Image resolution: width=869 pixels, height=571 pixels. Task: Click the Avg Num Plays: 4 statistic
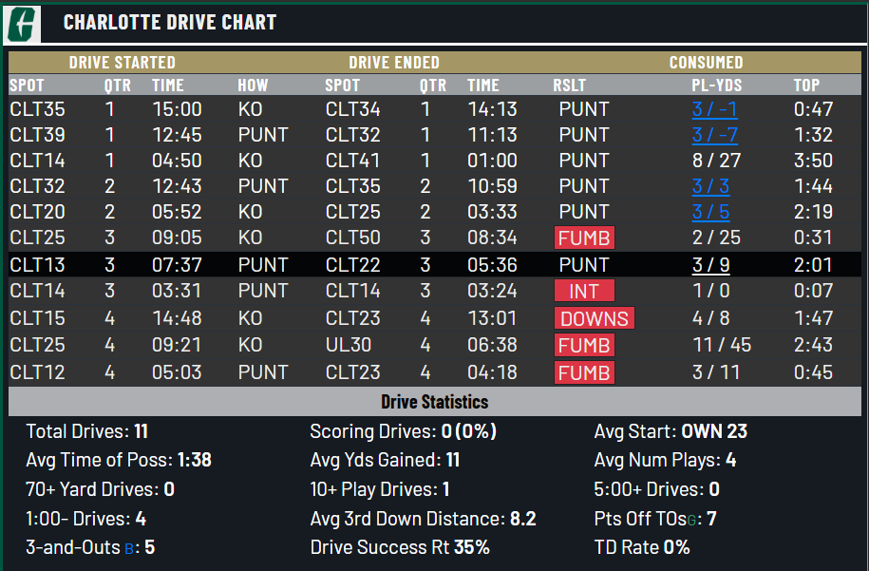pyautogui.click(x=665, y=460)
